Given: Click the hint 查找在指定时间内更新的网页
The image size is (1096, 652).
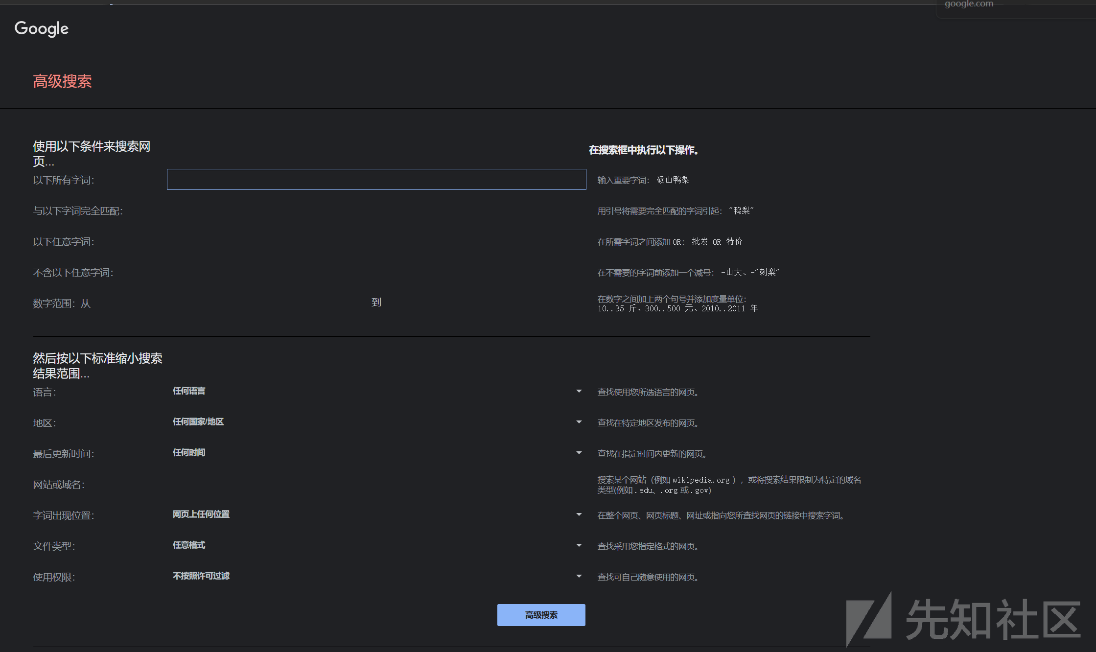Looking at the screenshot, I should (x=653, y=454).
